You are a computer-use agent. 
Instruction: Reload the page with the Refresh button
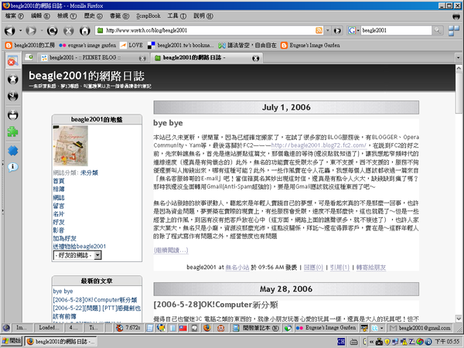52,30
